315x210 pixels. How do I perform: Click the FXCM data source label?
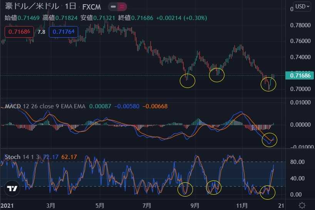pyautogui.click(x=91, y=7)
